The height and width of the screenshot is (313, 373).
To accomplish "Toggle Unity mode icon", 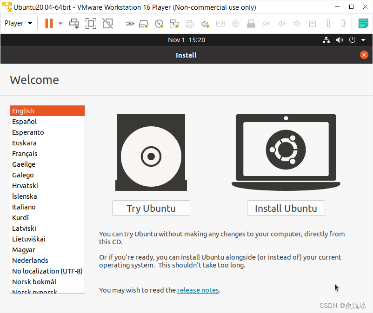I will tap(108, 24).
